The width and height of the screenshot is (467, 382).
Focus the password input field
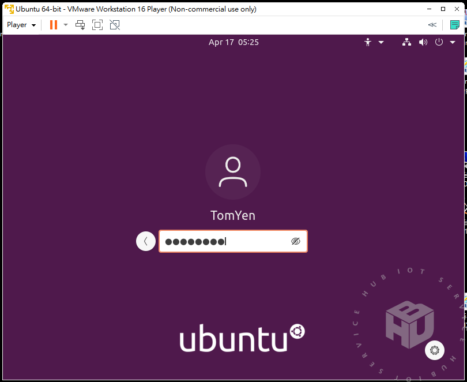(x=233, y=241)
